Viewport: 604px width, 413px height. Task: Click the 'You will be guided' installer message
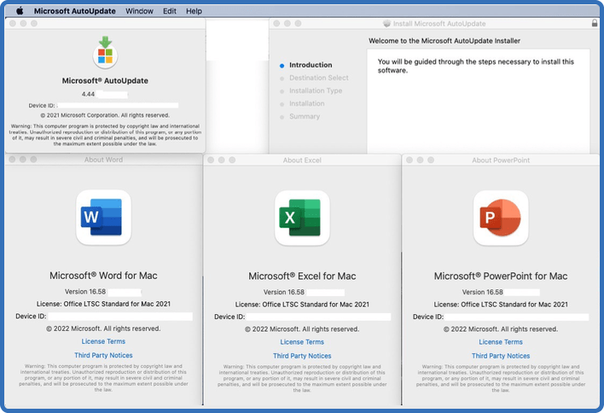tap(476, 66)
